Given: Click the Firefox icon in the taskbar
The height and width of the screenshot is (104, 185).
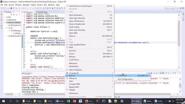Looking at the screenshot, I should [x=86, y=101].
